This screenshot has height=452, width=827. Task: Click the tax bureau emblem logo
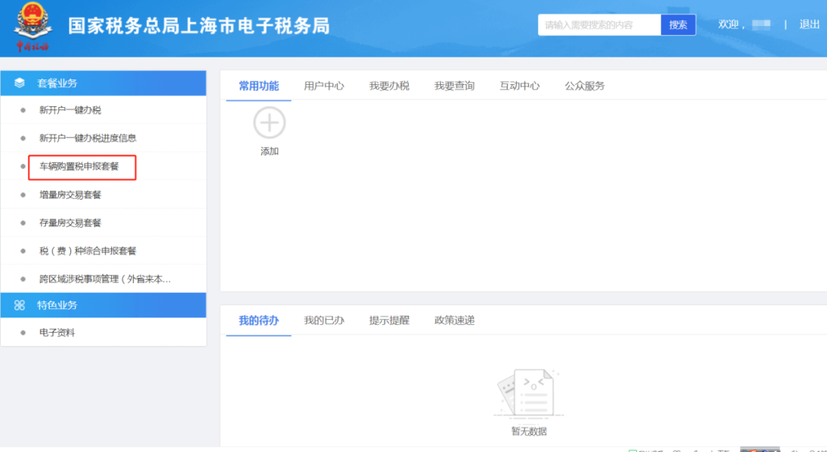click(x=32, y=27)
